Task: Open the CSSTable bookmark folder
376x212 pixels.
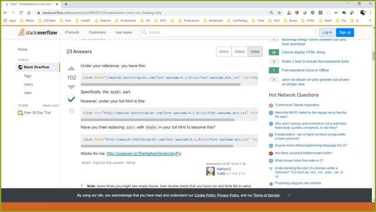Action: [x=47, y=21]
